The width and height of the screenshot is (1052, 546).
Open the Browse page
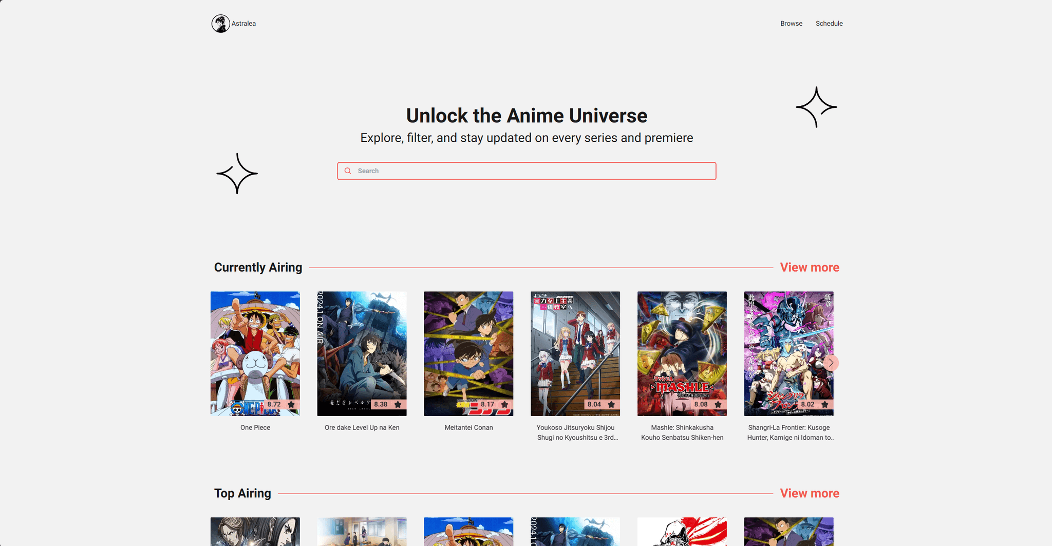(791, 24)
